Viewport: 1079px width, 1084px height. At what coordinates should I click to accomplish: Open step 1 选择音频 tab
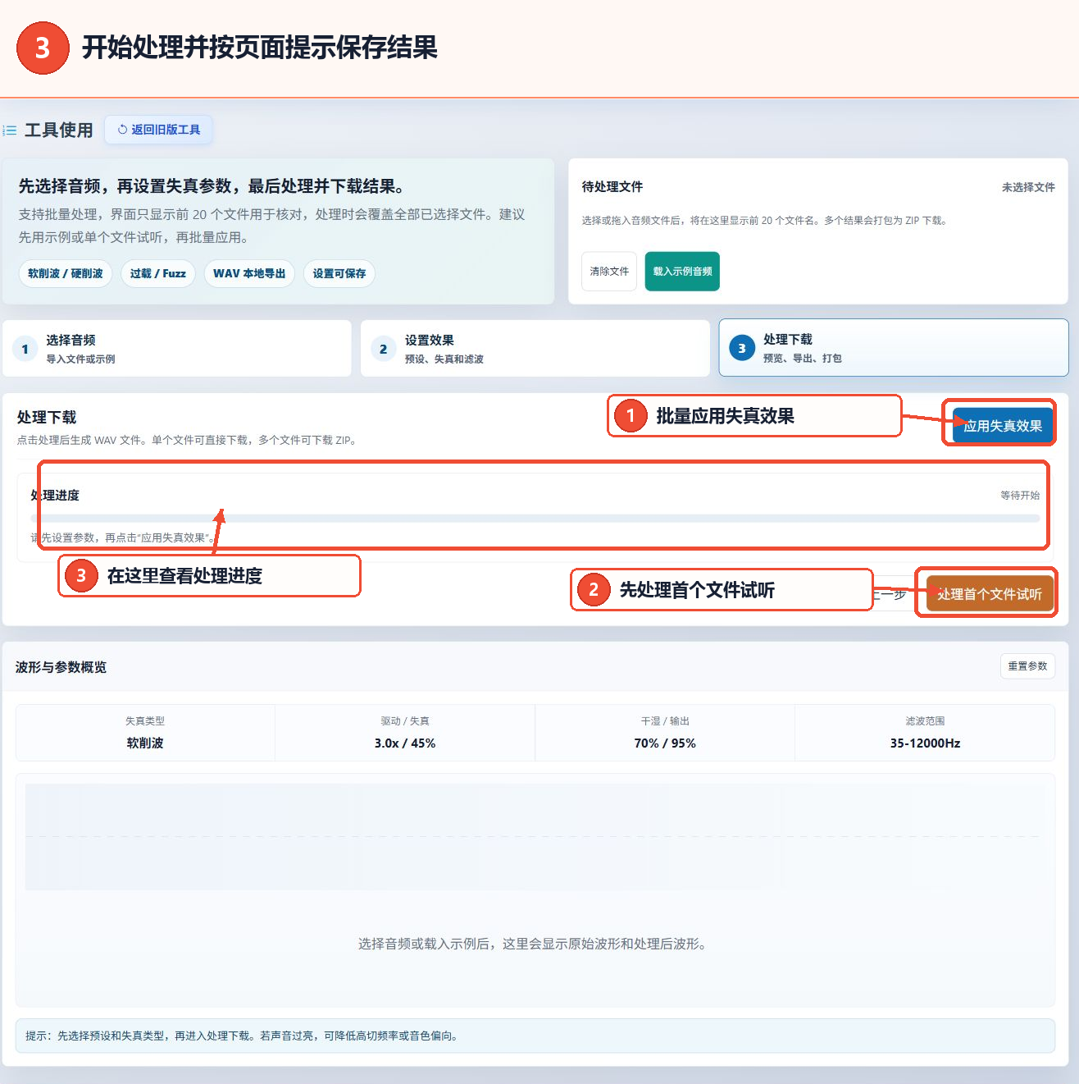177,349
